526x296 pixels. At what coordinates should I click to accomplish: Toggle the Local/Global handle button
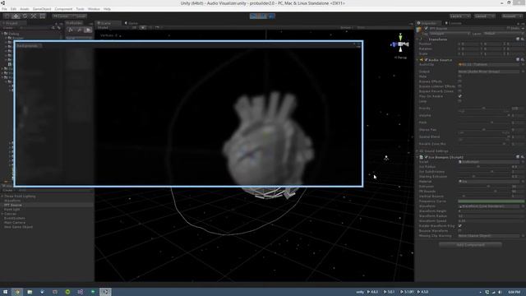(x=79, y=16)
